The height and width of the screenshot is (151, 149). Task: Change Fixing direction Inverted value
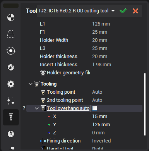point(101,141)
